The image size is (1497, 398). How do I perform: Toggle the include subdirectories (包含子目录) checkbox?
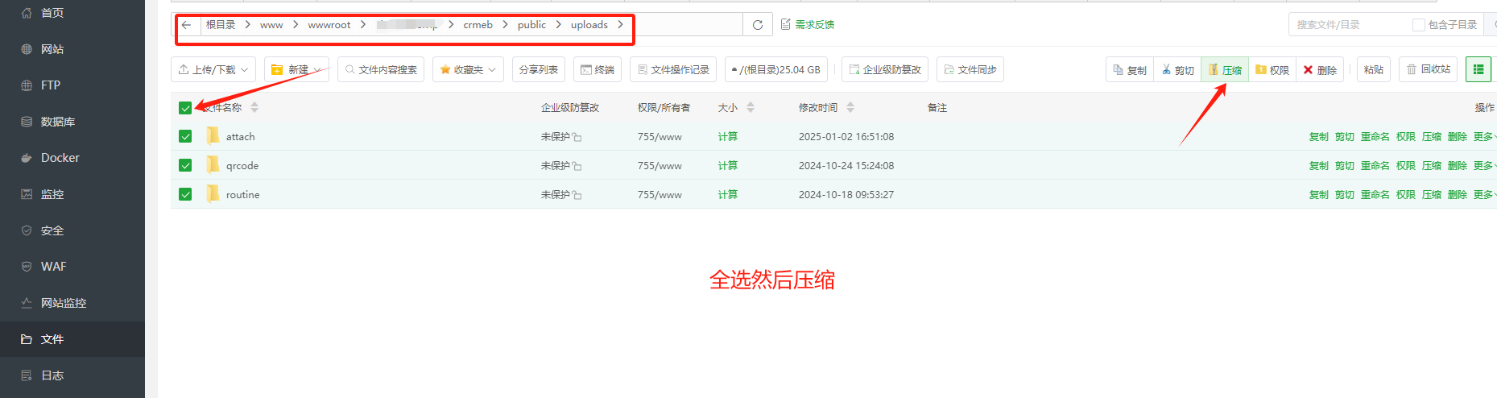1419,25
